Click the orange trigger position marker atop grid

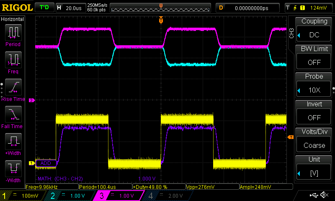tap(161, 20)
